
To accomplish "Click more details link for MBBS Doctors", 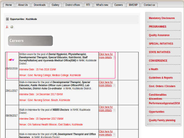I will click(x=106, y=109).
